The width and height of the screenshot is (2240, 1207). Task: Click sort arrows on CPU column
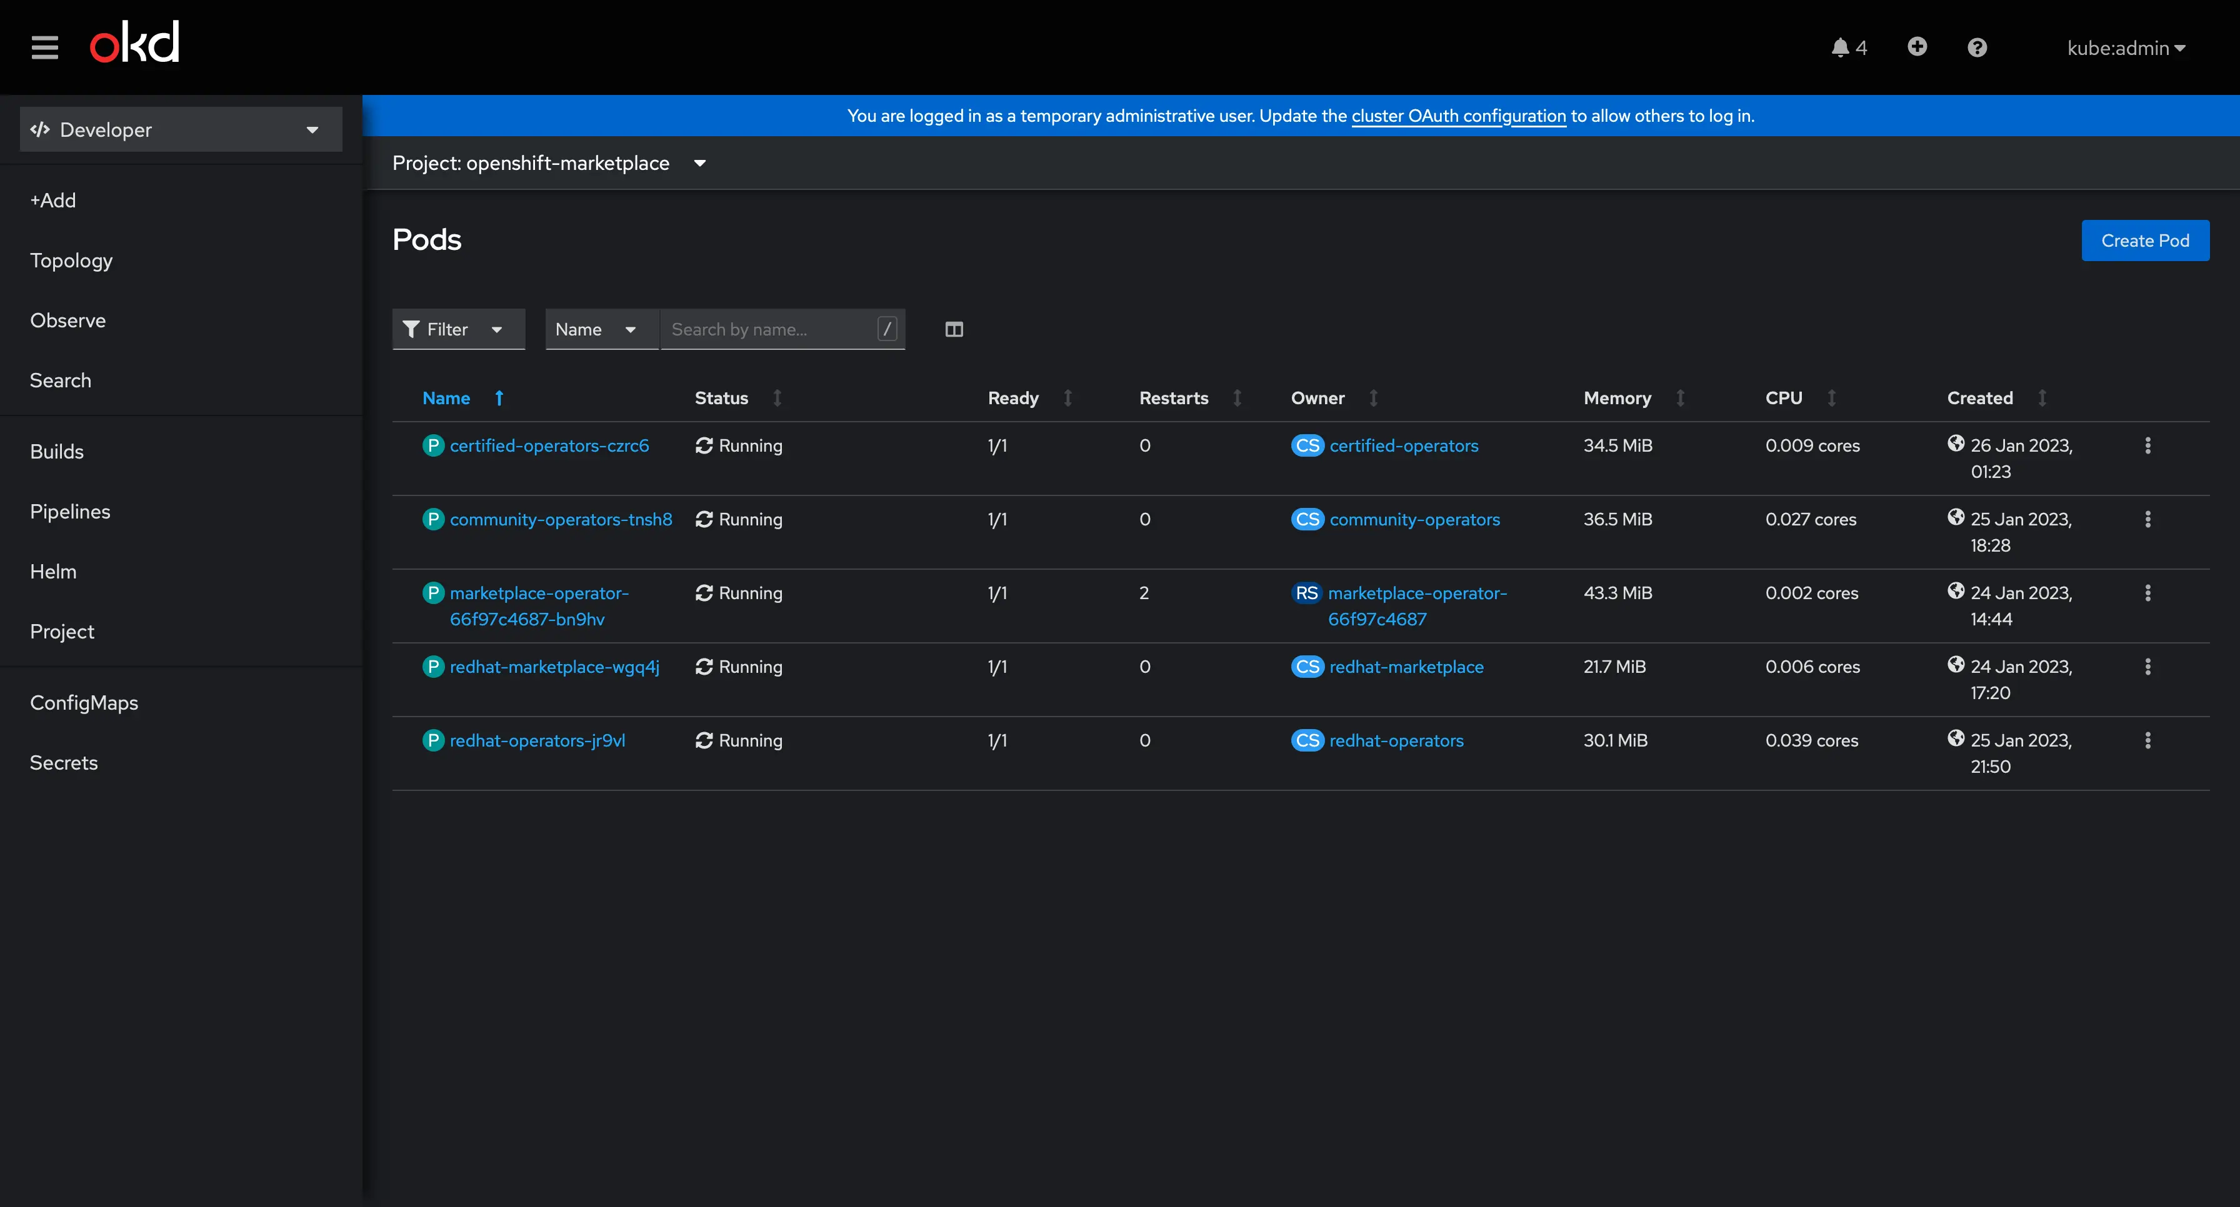pos(1831,398)
